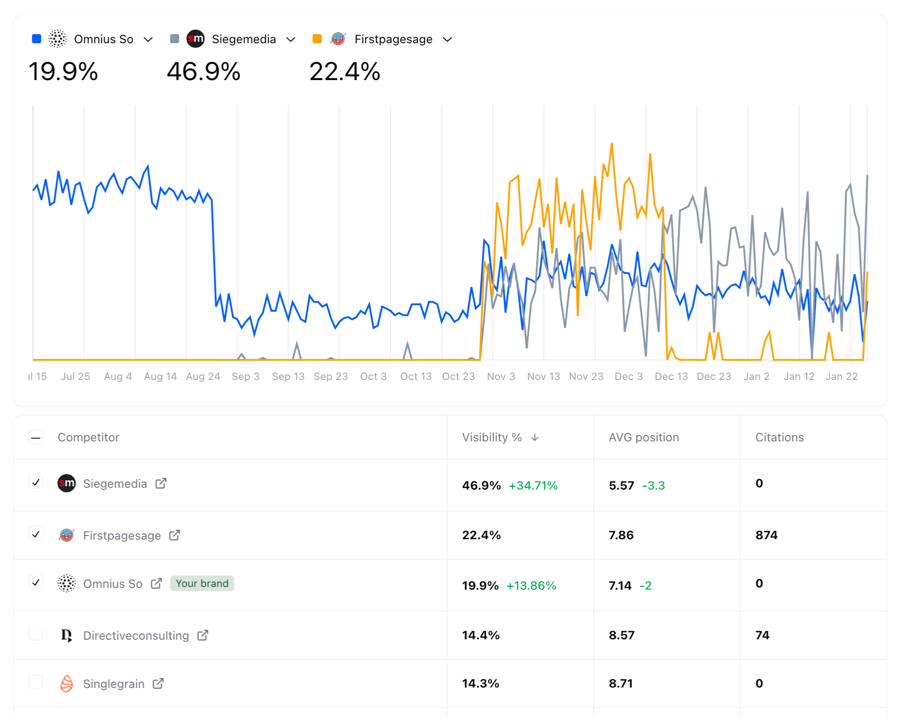Toggle the select-all checkbox in the header
Screen dimensions: 903x718
[x=36, y=437]
